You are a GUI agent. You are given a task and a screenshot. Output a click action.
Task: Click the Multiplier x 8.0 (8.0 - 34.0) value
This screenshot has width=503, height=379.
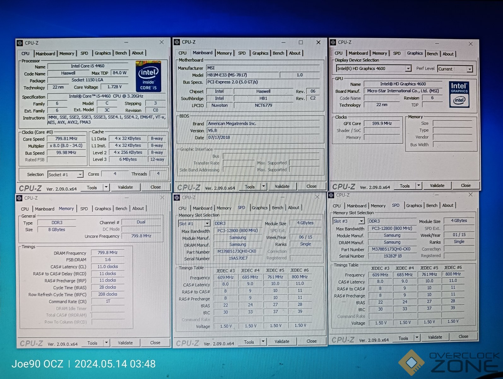tap(66, 146)
